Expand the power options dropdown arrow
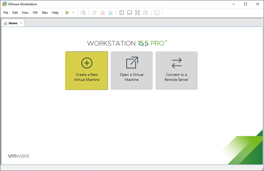 coord(73,13)
